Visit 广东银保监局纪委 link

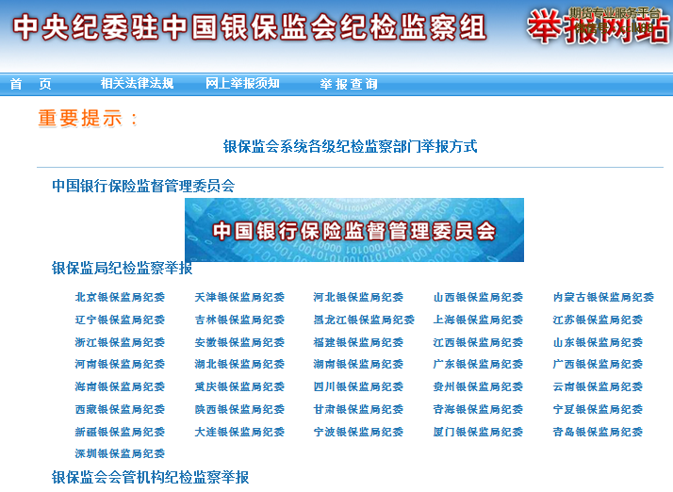[478, 365]
